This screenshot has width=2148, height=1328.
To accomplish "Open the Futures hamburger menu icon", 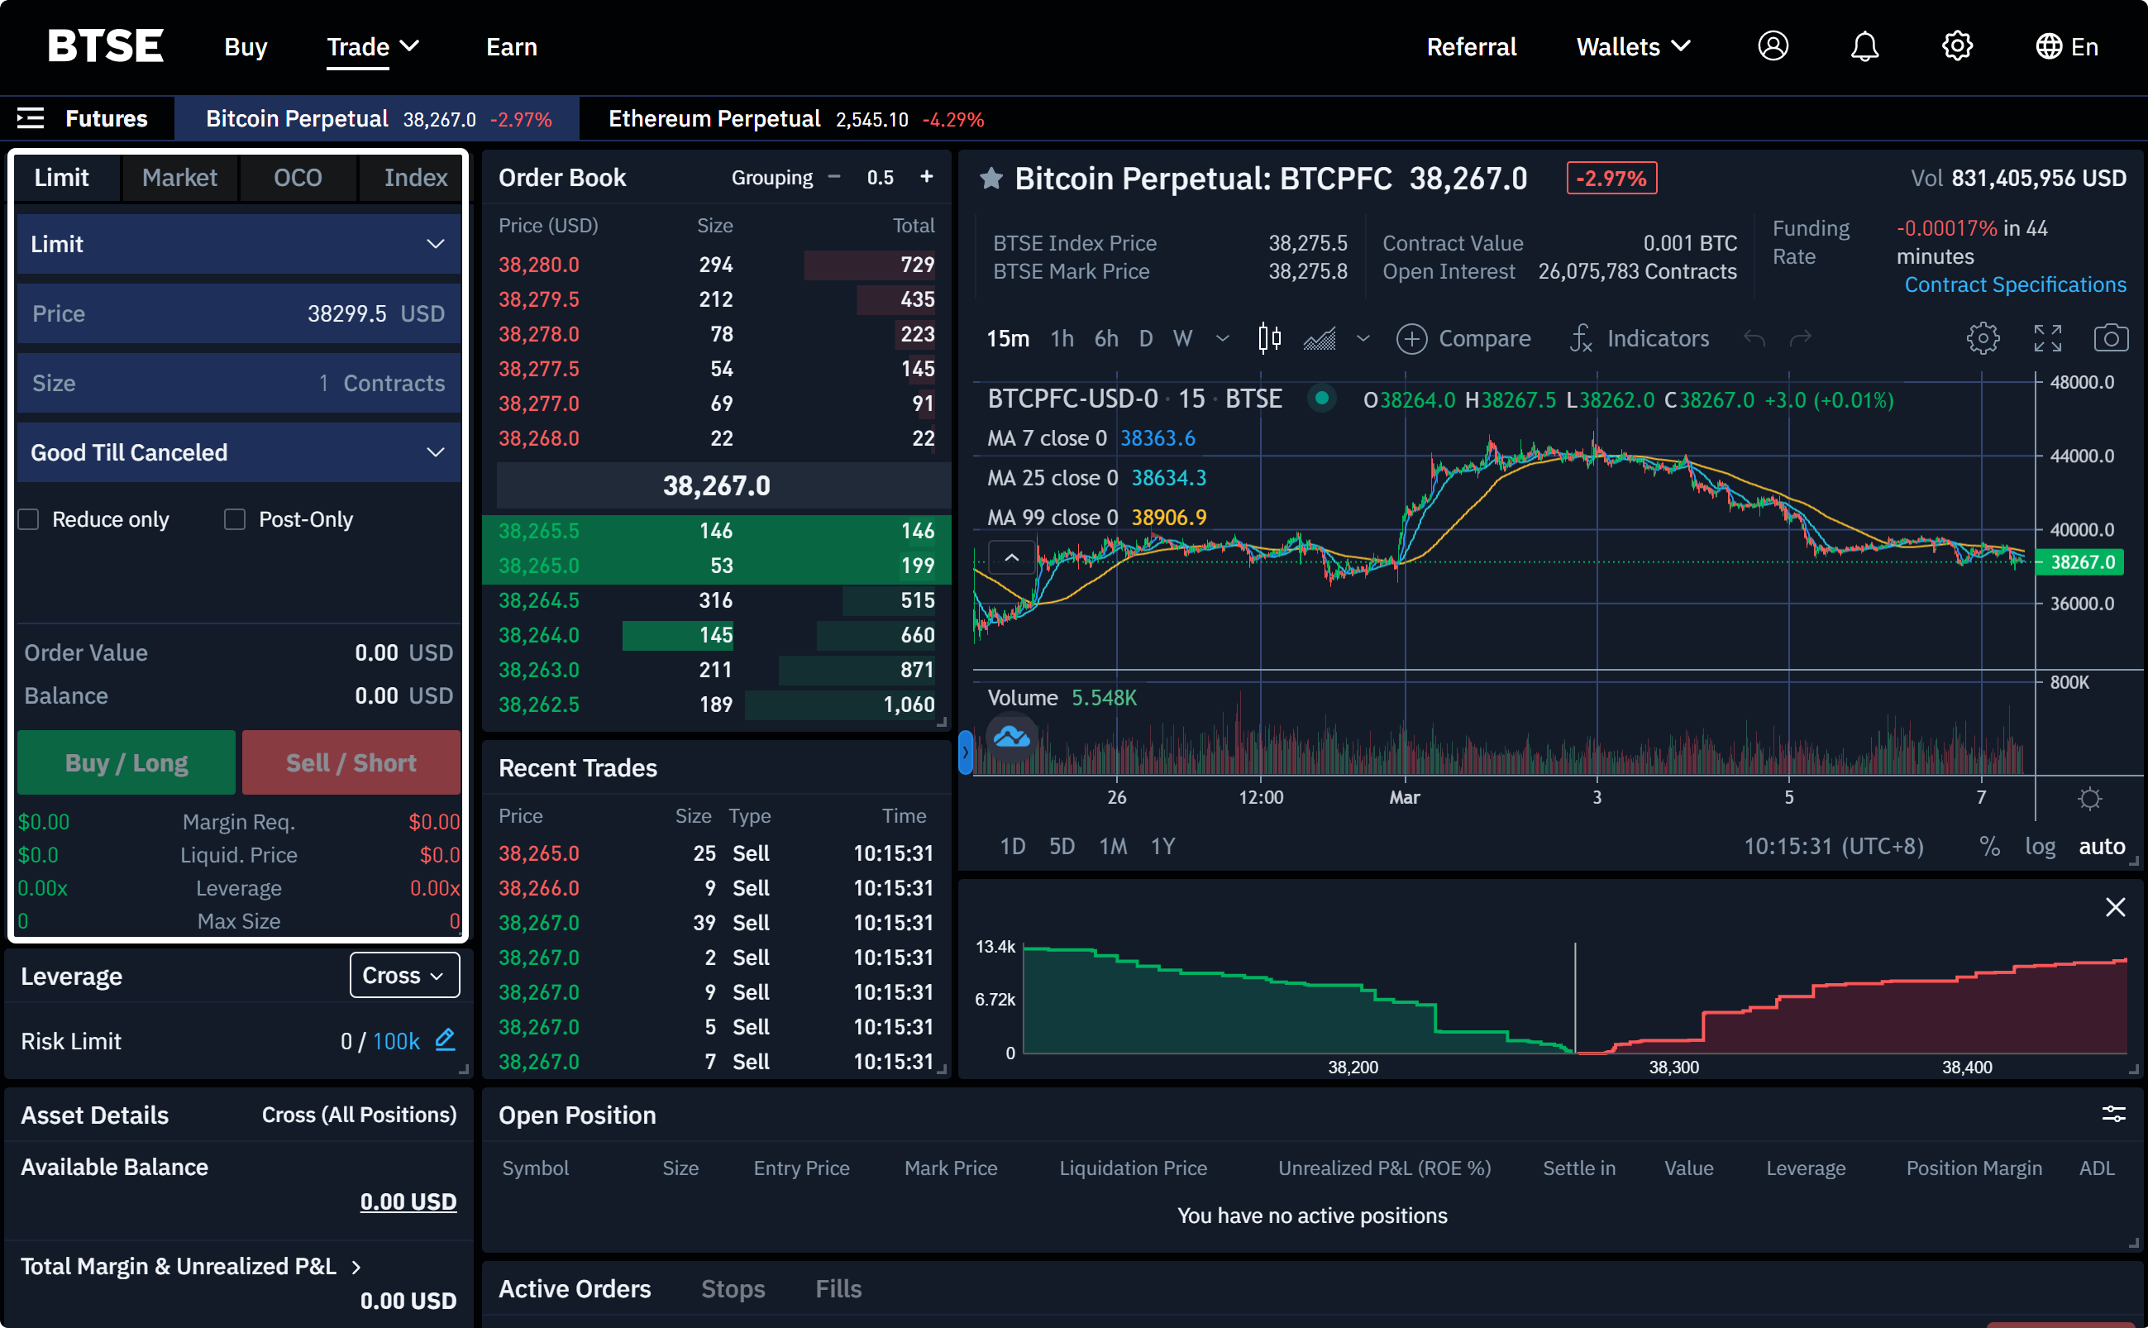I will click(31, 118).
